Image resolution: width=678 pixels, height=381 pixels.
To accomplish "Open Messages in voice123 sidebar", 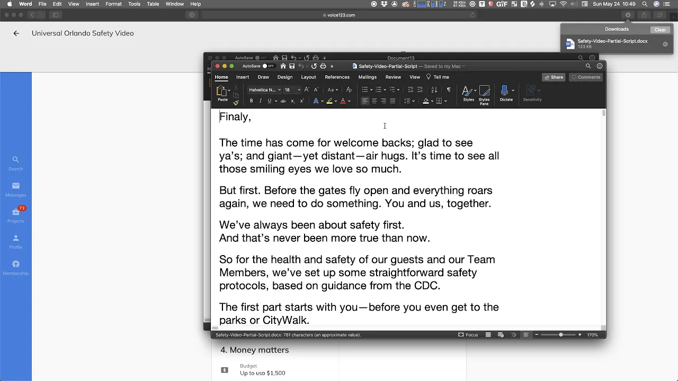I will 16,189.
